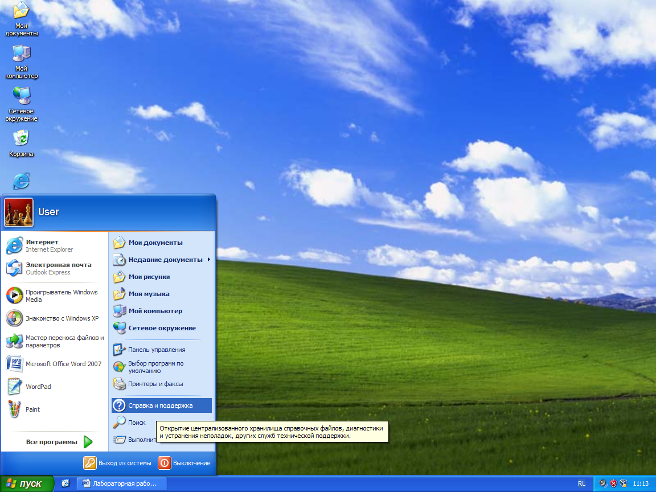Open Панель управления

click(x=162, y=350)
